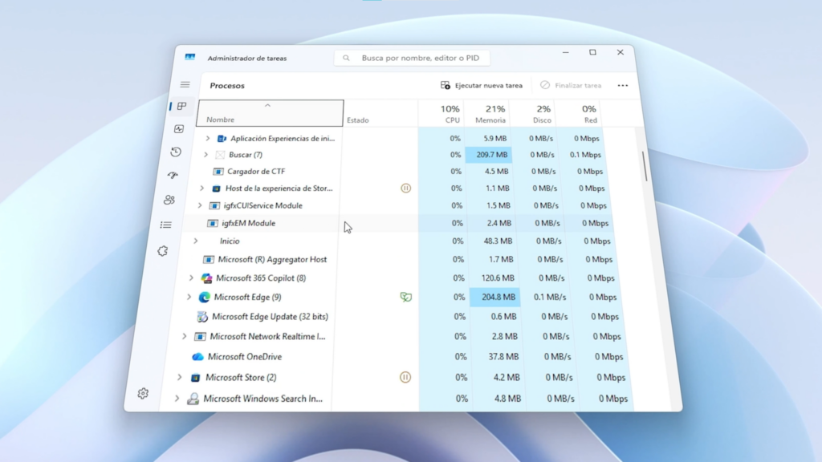This screenshot has height=462, width=822.
Task: Open the Startup apps sidebar icon
Action: [x=173, y=175]
